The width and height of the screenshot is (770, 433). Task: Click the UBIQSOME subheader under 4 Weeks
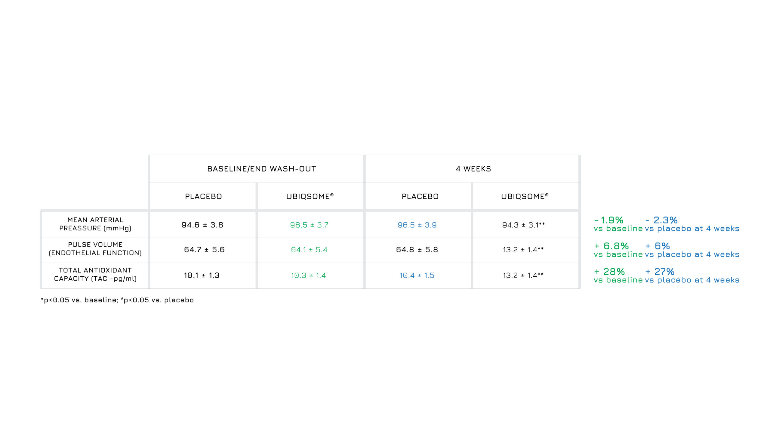point(525,197)
